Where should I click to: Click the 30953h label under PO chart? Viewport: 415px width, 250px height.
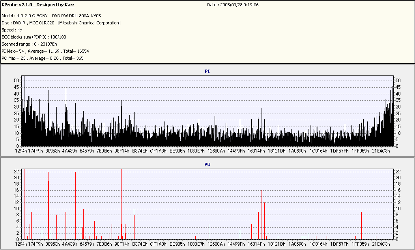pyautogui.click(x=52, y=244)
